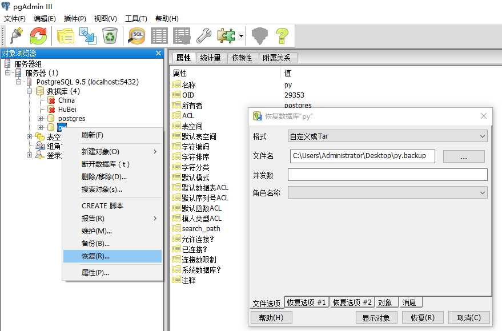This screenshot has height=331, width=502.
Task: Open the 格式 dropdown showing 自定义或Tar
Action: (x=483, y=136)
